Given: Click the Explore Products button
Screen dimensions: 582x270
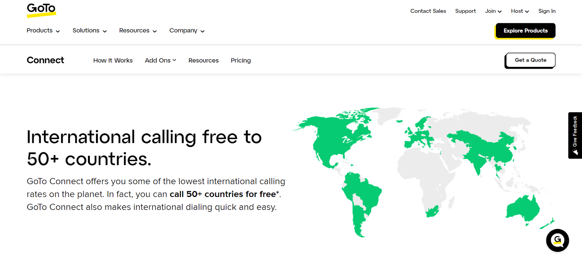Looking at the screenshot, I should pos(525,31).
